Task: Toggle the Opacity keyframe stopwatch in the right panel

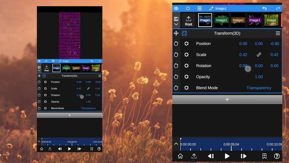Action: [x=176, y=77]
